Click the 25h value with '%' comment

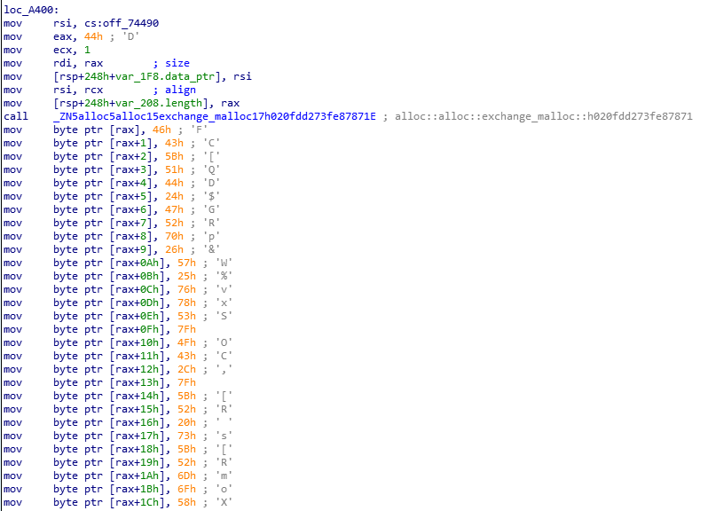tap(186, 276)
